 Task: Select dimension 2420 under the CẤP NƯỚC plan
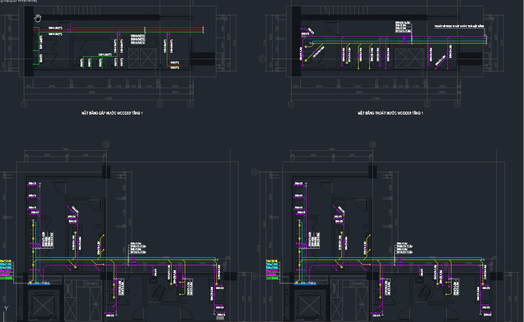click(90, 86)
